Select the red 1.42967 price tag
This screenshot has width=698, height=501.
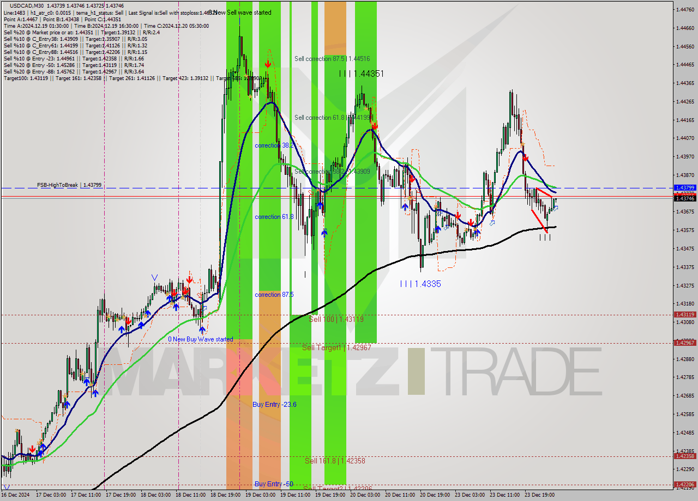click(685, 343)
